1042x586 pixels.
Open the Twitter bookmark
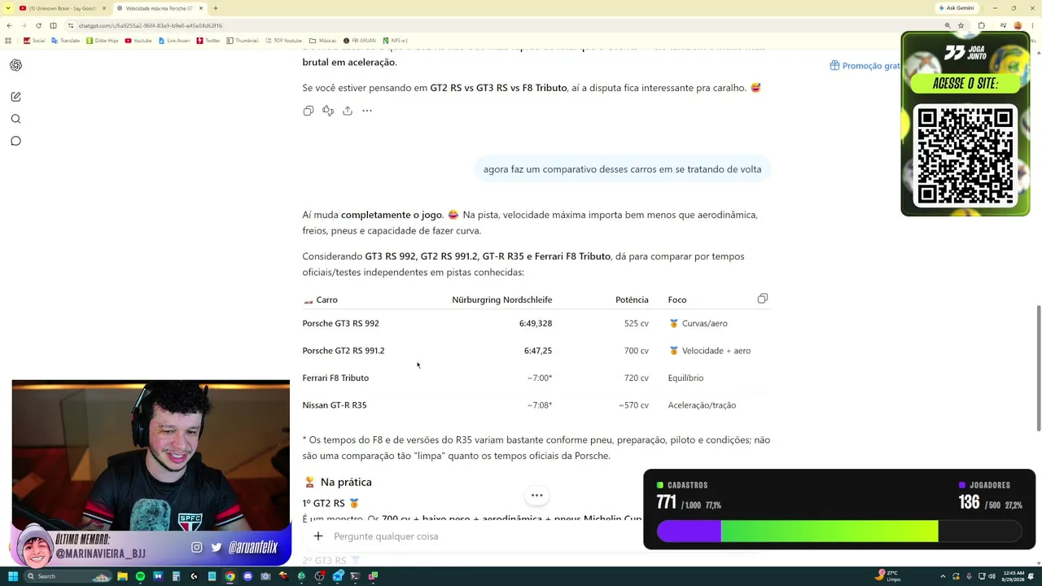(x=208, y=40)
